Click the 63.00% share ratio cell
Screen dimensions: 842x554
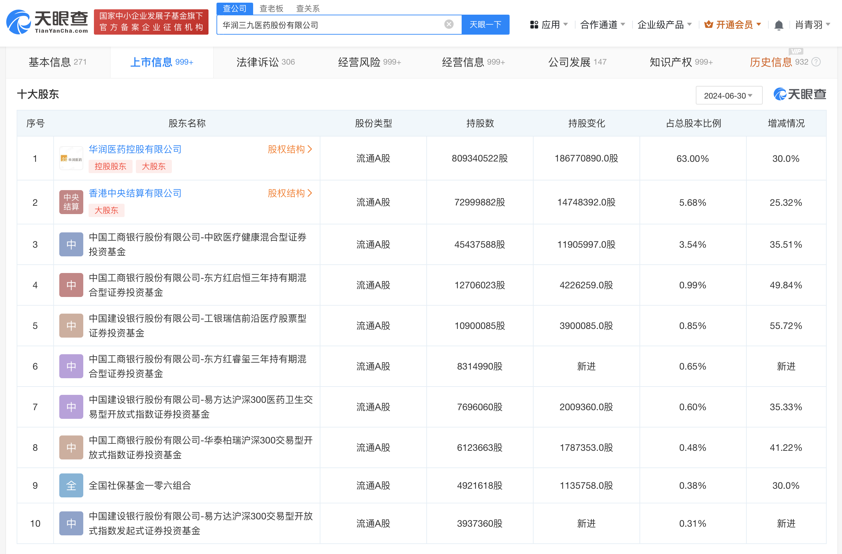coord(692,158)
